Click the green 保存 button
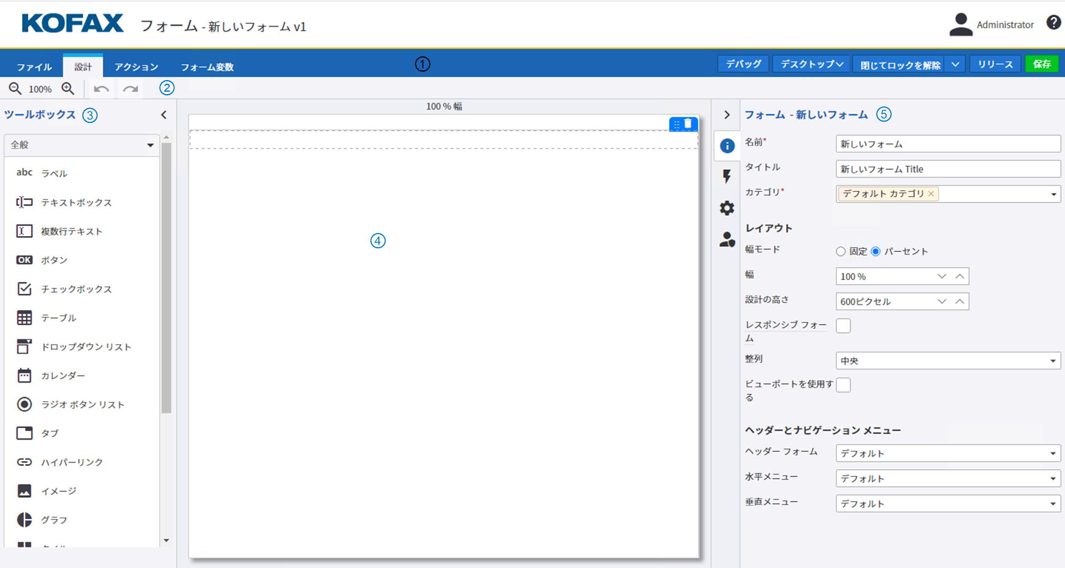The image size is (1065, 568). [1042, 64]
